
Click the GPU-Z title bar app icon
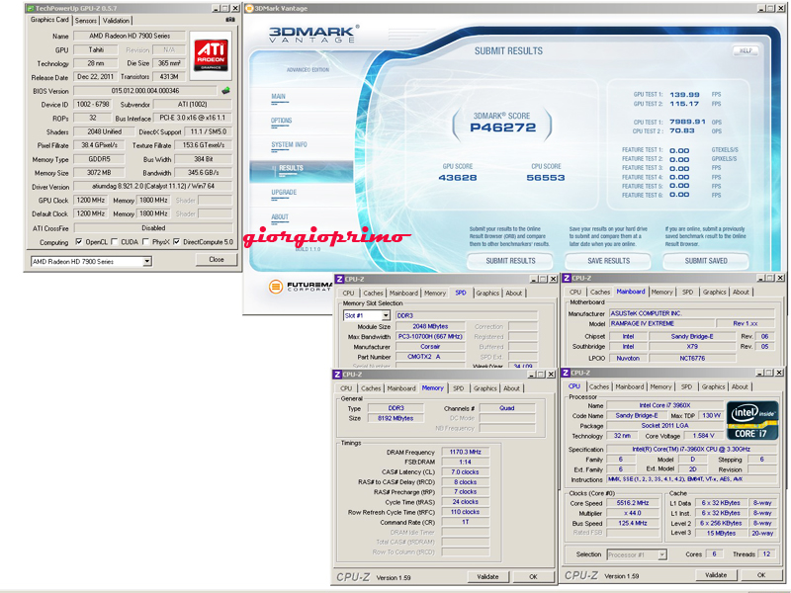click(x=31, y=8)
